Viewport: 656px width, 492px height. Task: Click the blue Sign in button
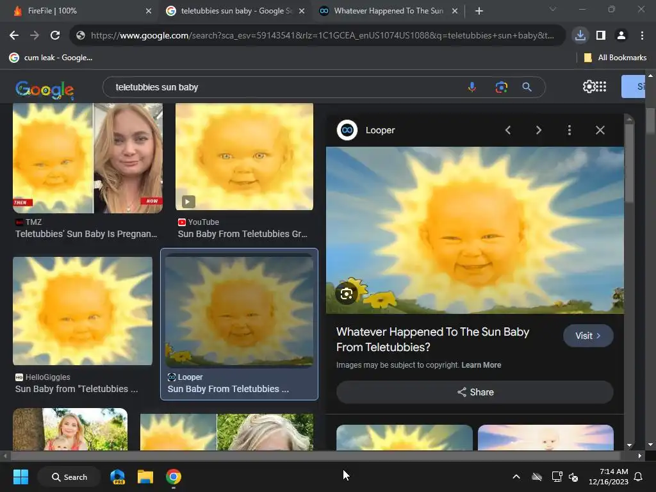(633, 86)
